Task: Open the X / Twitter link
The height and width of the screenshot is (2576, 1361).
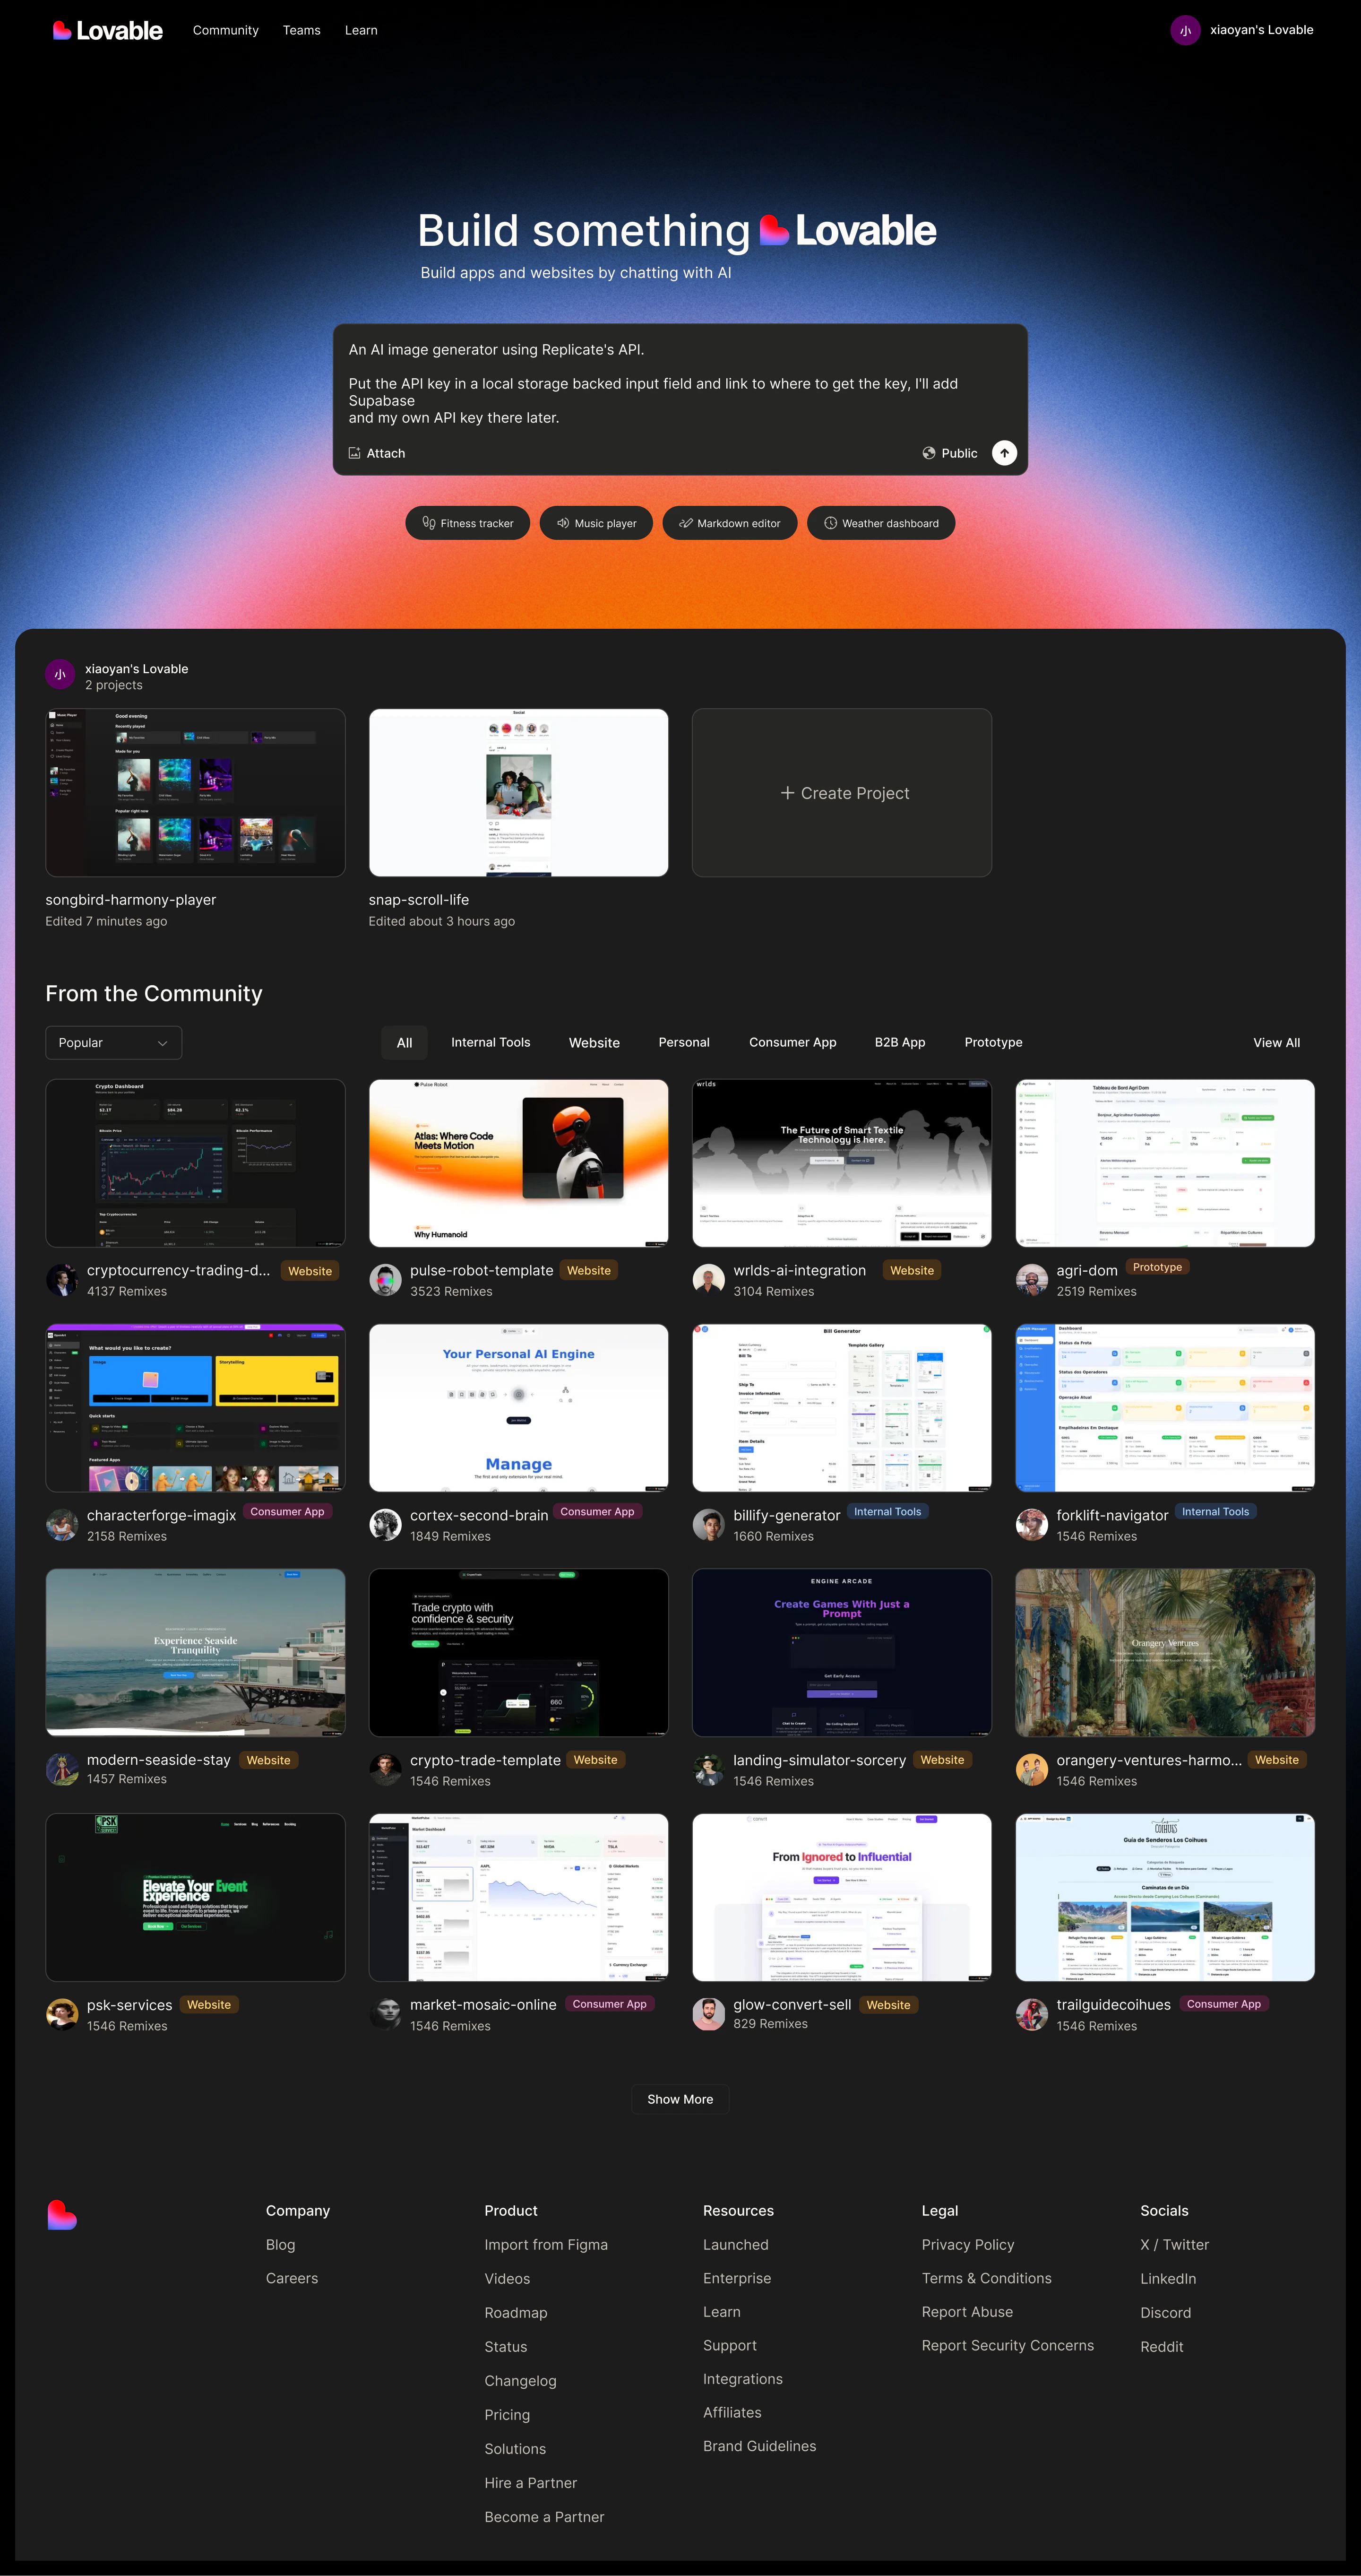Action: 1174,2245
